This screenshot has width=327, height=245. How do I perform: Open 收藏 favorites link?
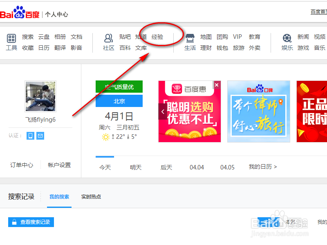click(x=28, y=48)
